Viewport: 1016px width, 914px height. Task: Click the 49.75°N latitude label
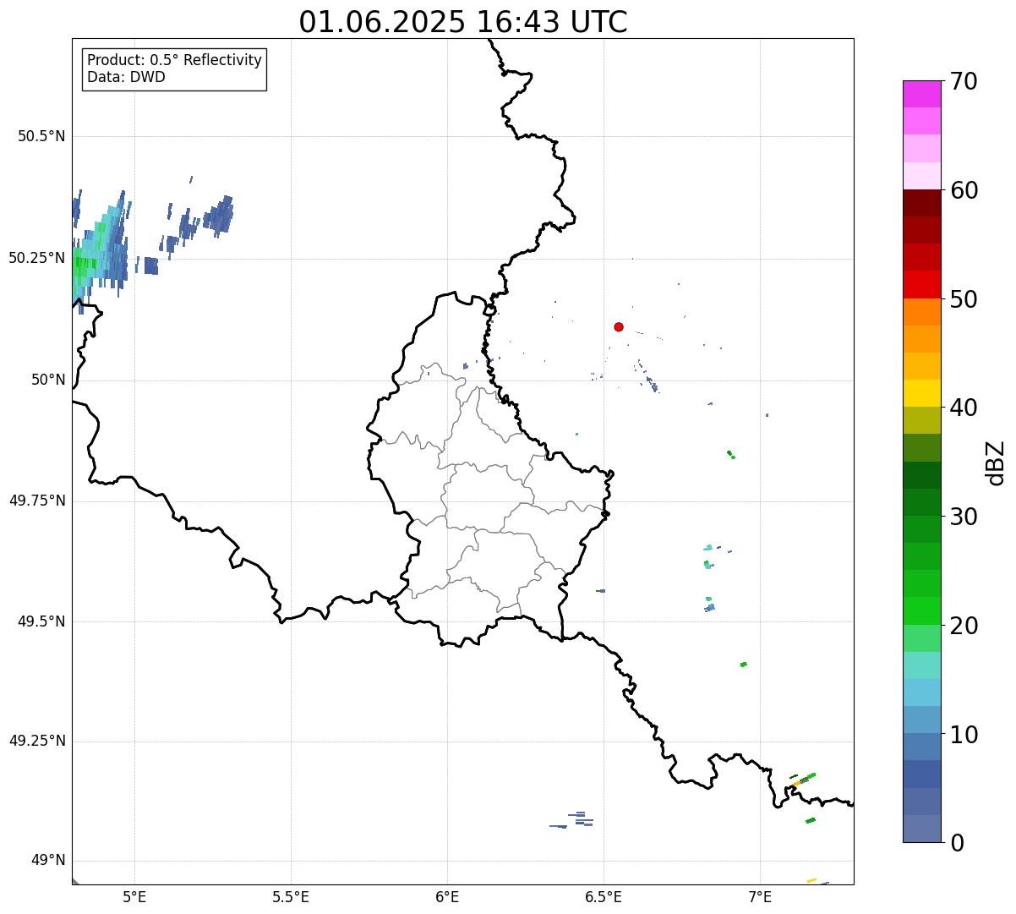click(37, 501)
